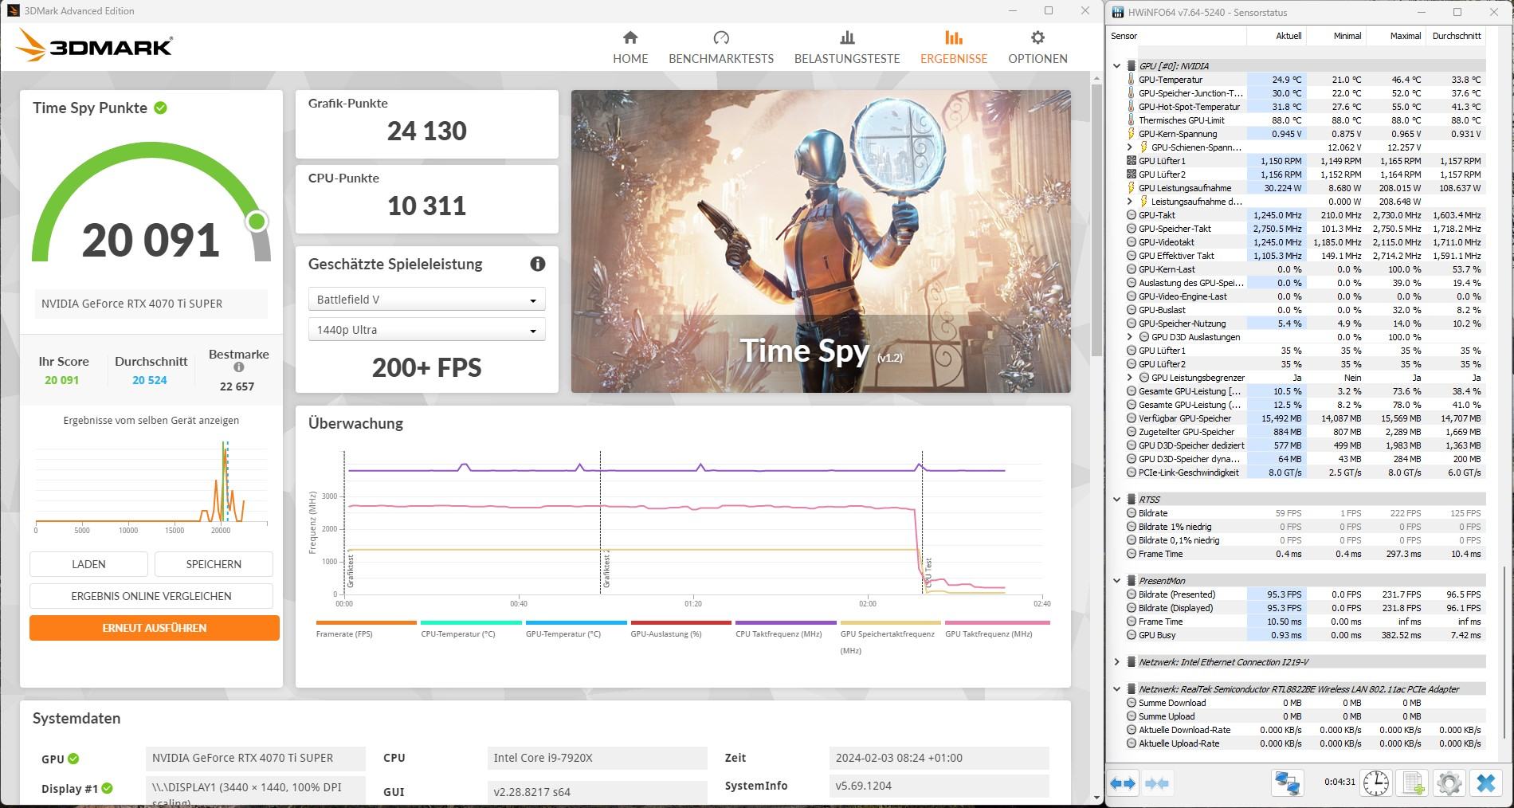Click HWiNFO start logging sheet icon
Image resolution: width=1514 pixels, height=808 pixels.
tap(1413, 783)
